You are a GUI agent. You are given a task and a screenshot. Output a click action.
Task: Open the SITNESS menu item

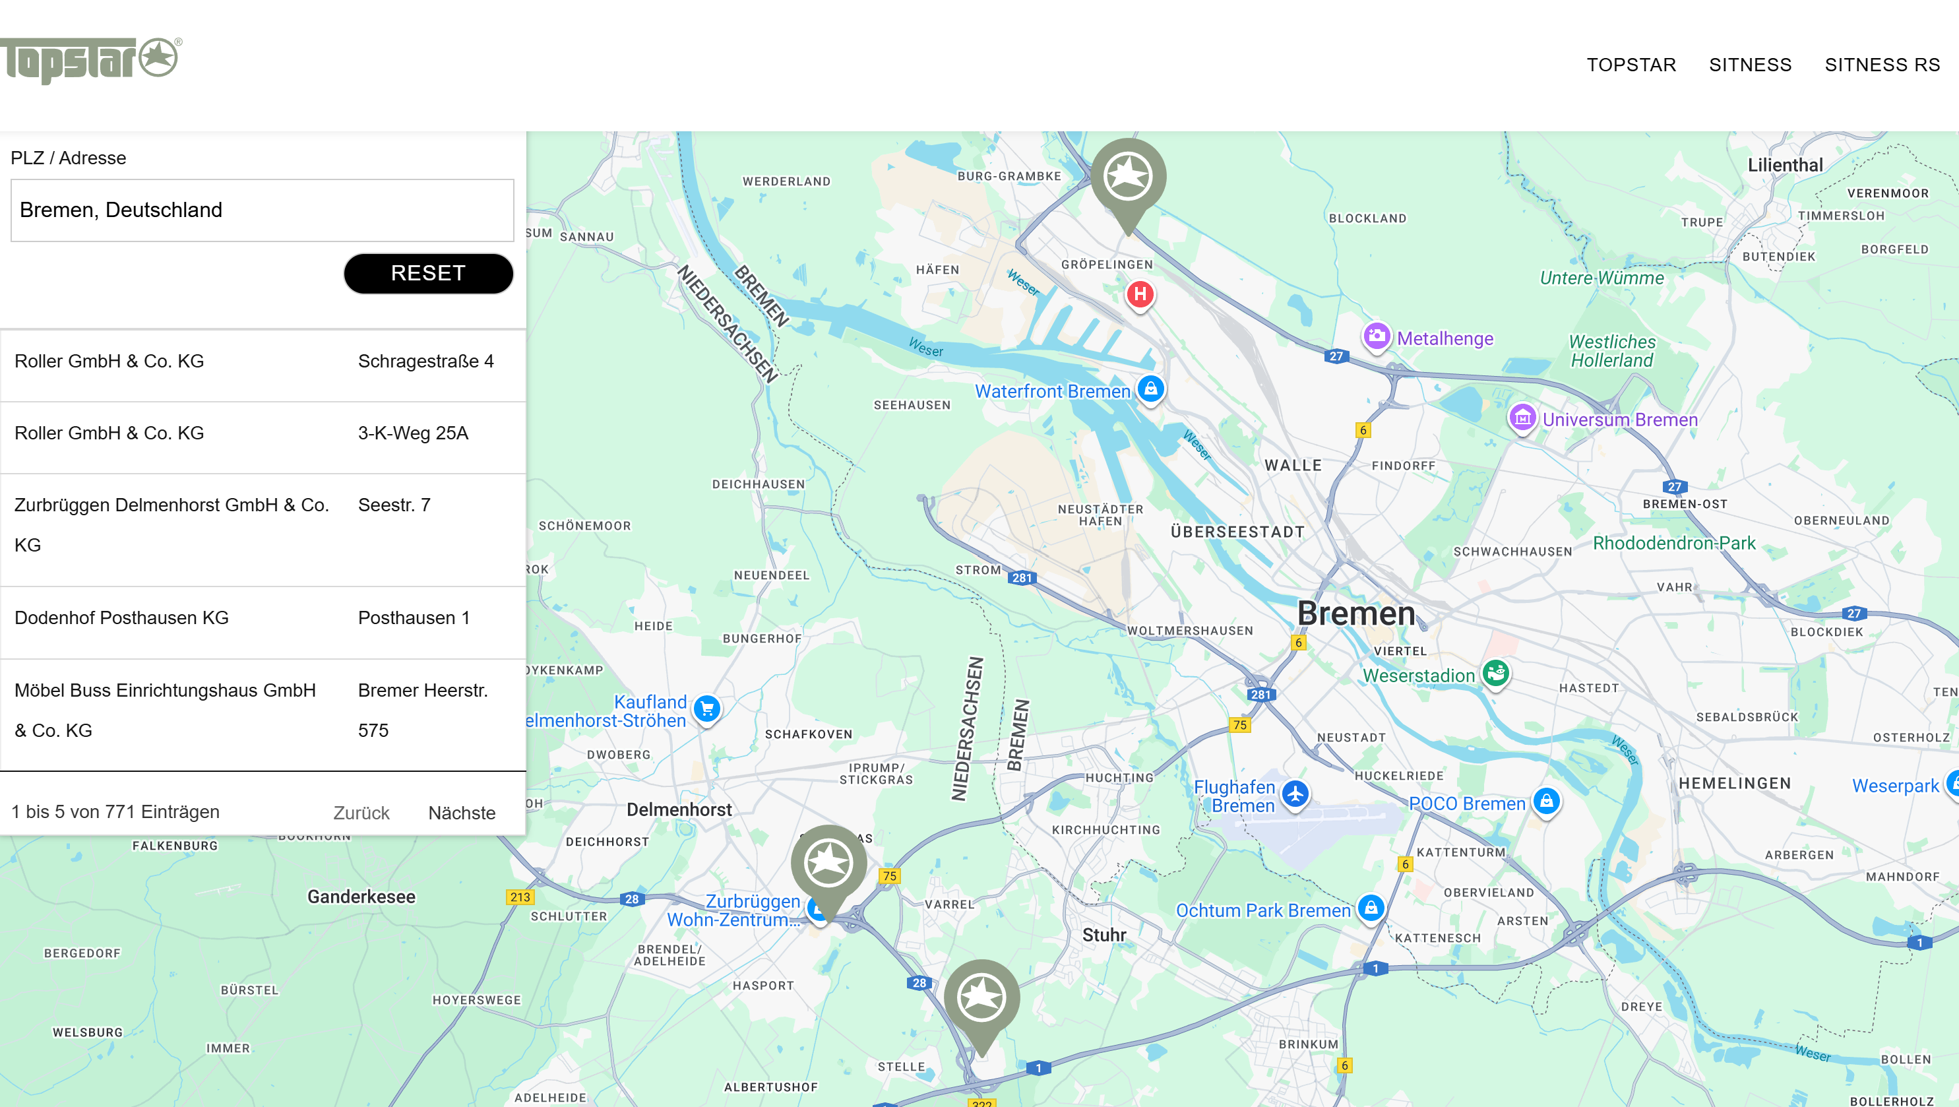pos(1750,65)
